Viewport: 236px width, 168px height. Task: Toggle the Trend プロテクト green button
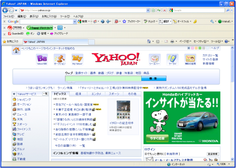tap(40, 28)
